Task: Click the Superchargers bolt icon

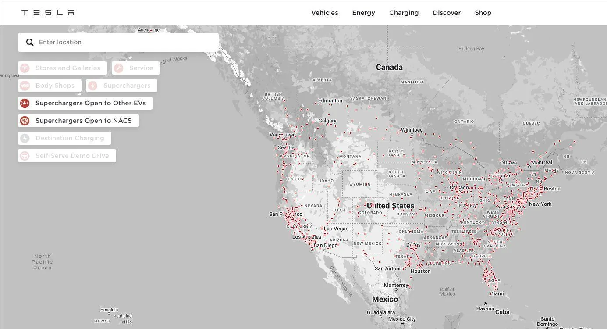Action: [92, 86]
